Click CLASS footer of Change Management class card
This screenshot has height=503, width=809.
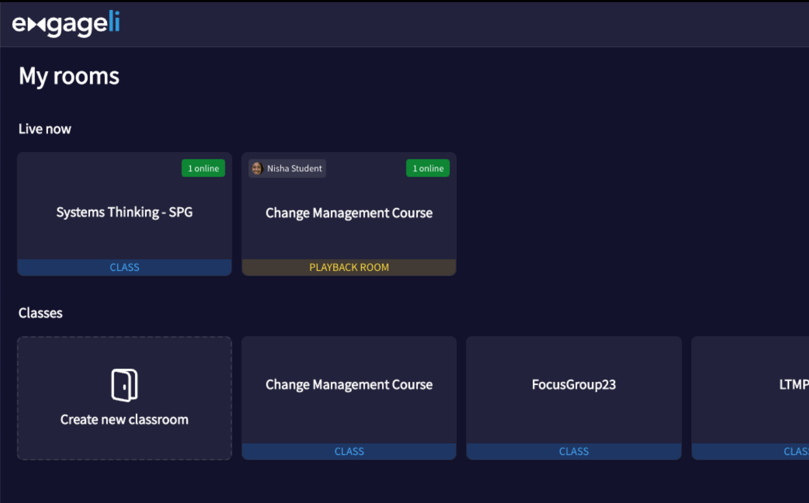tap(349, 451)
